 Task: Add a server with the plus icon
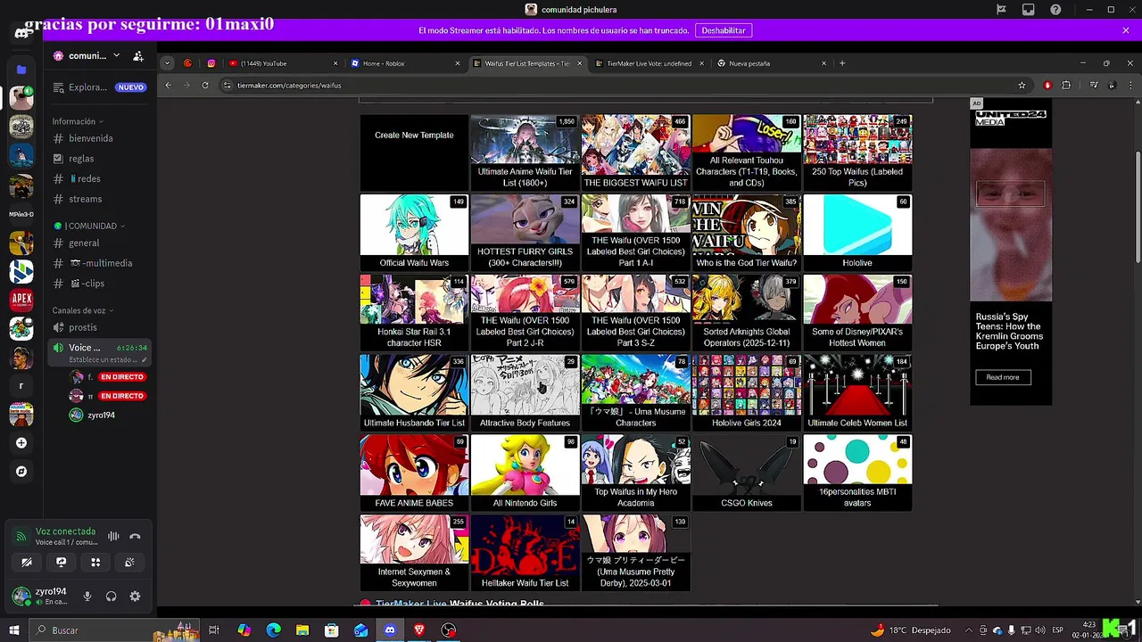point(21,443)
